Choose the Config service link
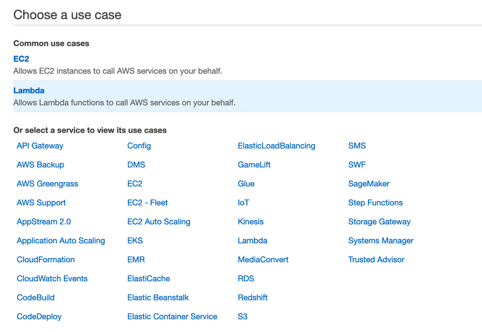482x332 pixels. (x=139, y=146)
